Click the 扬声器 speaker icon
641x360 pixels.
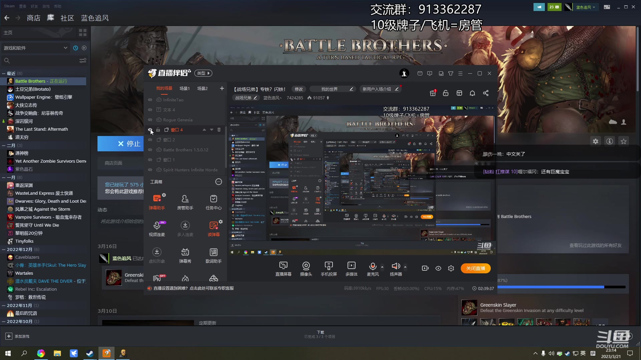(396, 266)
